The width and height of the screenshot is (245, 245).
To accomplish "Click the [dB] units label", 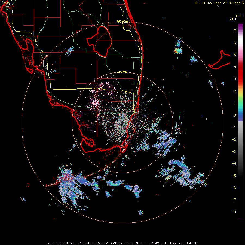I will click(232, 19).
